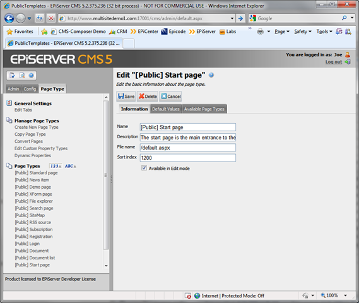Click the browser Stop loading icon
This screenshot has width=359, height=303.
coord(51,18)
